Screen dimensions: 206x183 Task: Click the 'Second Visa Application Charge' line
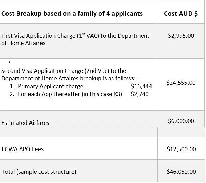[x=64, y=71]
